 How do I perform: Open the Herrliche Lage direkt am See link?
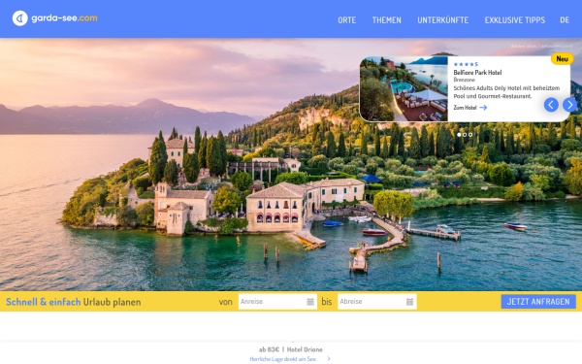point(283,359)
